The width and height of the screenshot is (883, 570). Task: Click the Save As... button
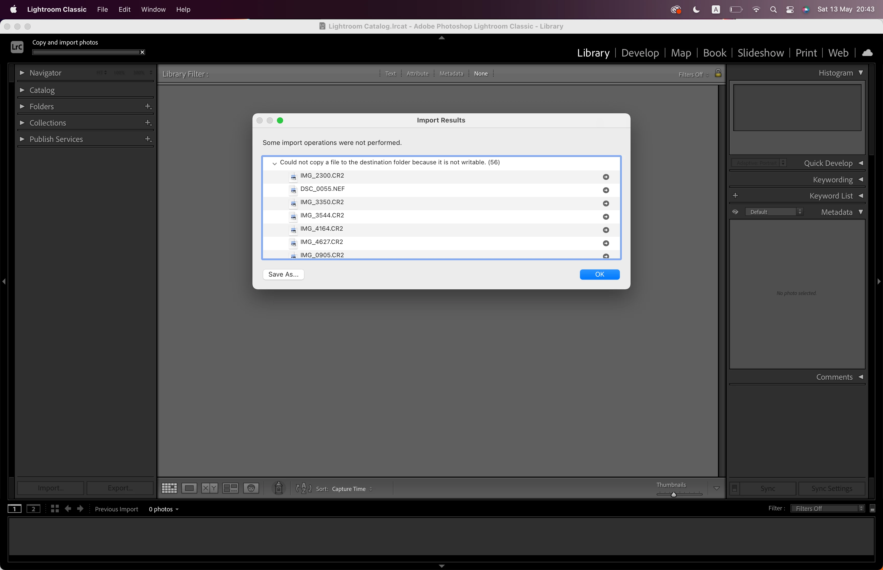[x=283, y=274]
